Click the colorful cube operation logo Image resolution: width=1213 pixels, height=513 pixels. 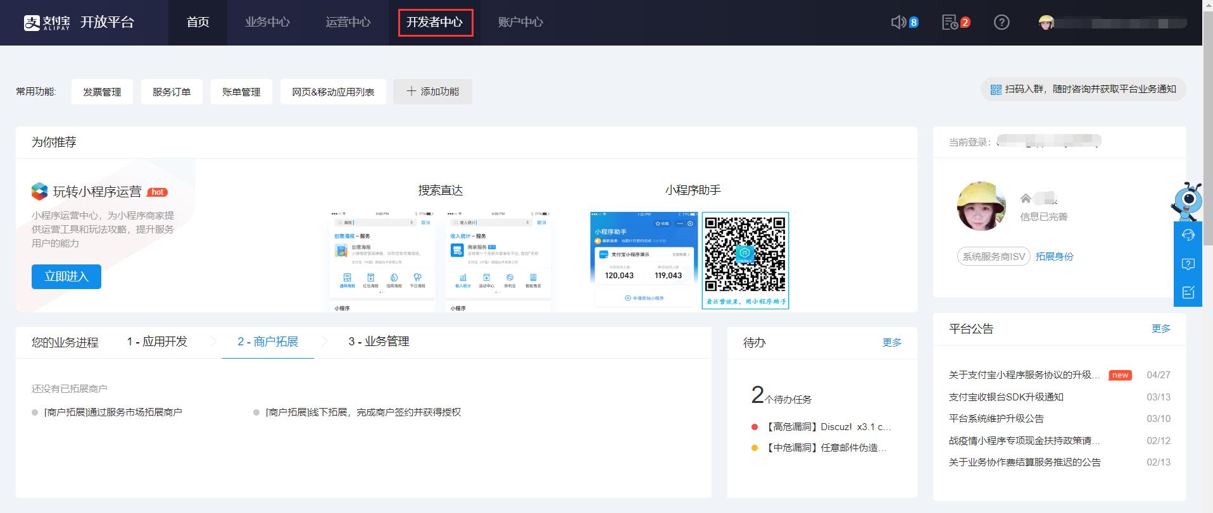[x=39, y=191]
